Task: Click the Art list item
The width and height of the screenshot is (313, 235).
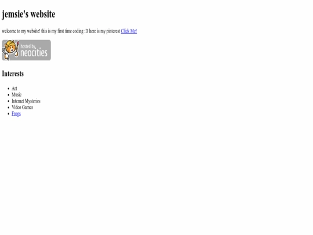Action: coord(14,88)
